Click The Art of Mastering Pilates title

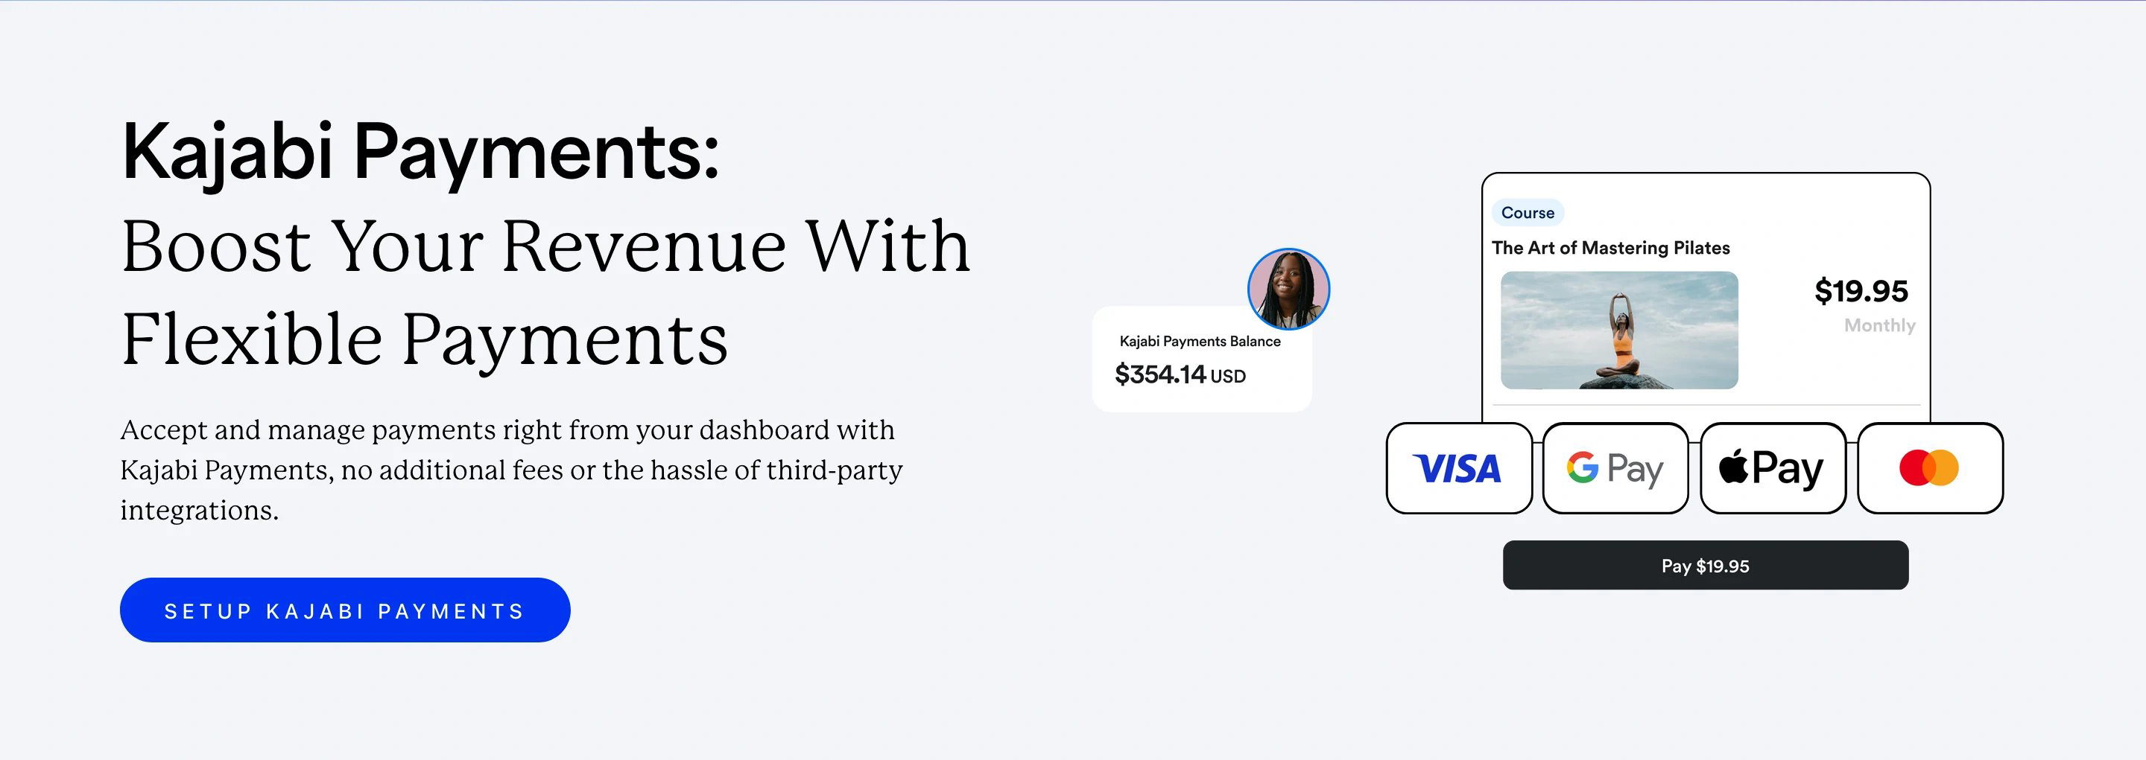[1610, 248]
